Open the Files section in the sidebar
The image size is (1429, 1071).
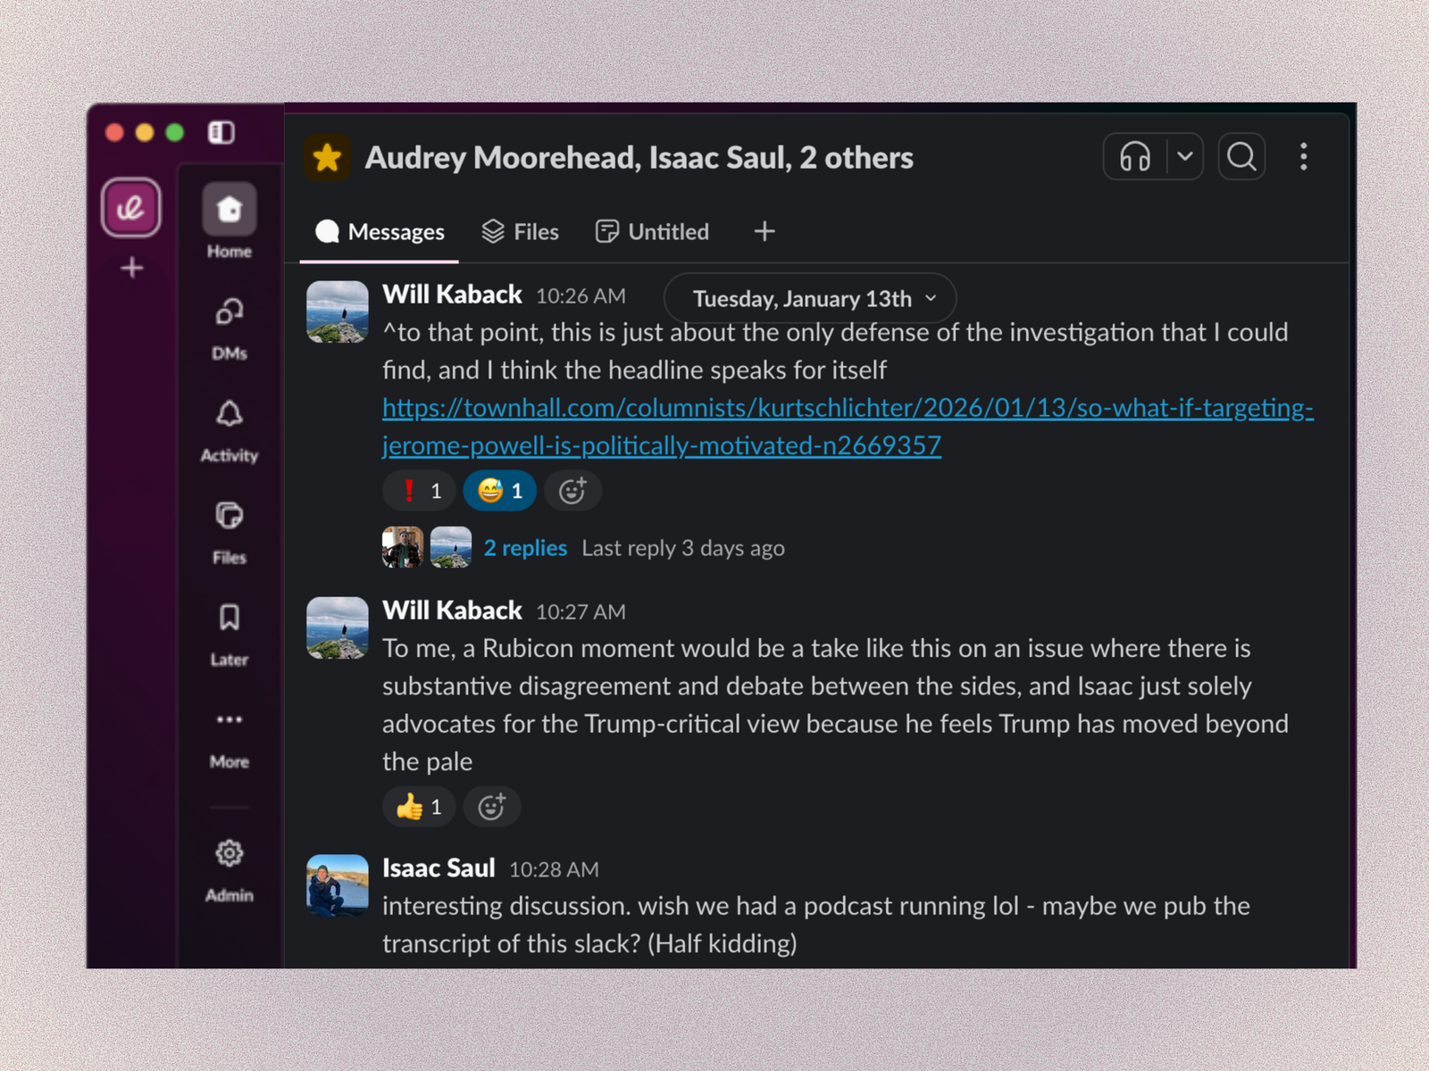229,516
